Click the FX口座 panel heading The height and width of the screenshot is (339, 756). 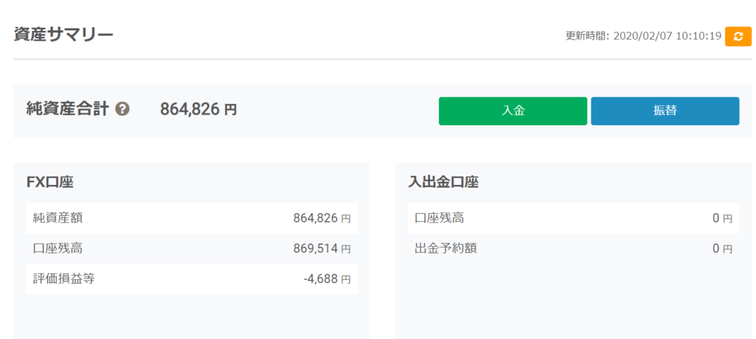pos(49,182)
